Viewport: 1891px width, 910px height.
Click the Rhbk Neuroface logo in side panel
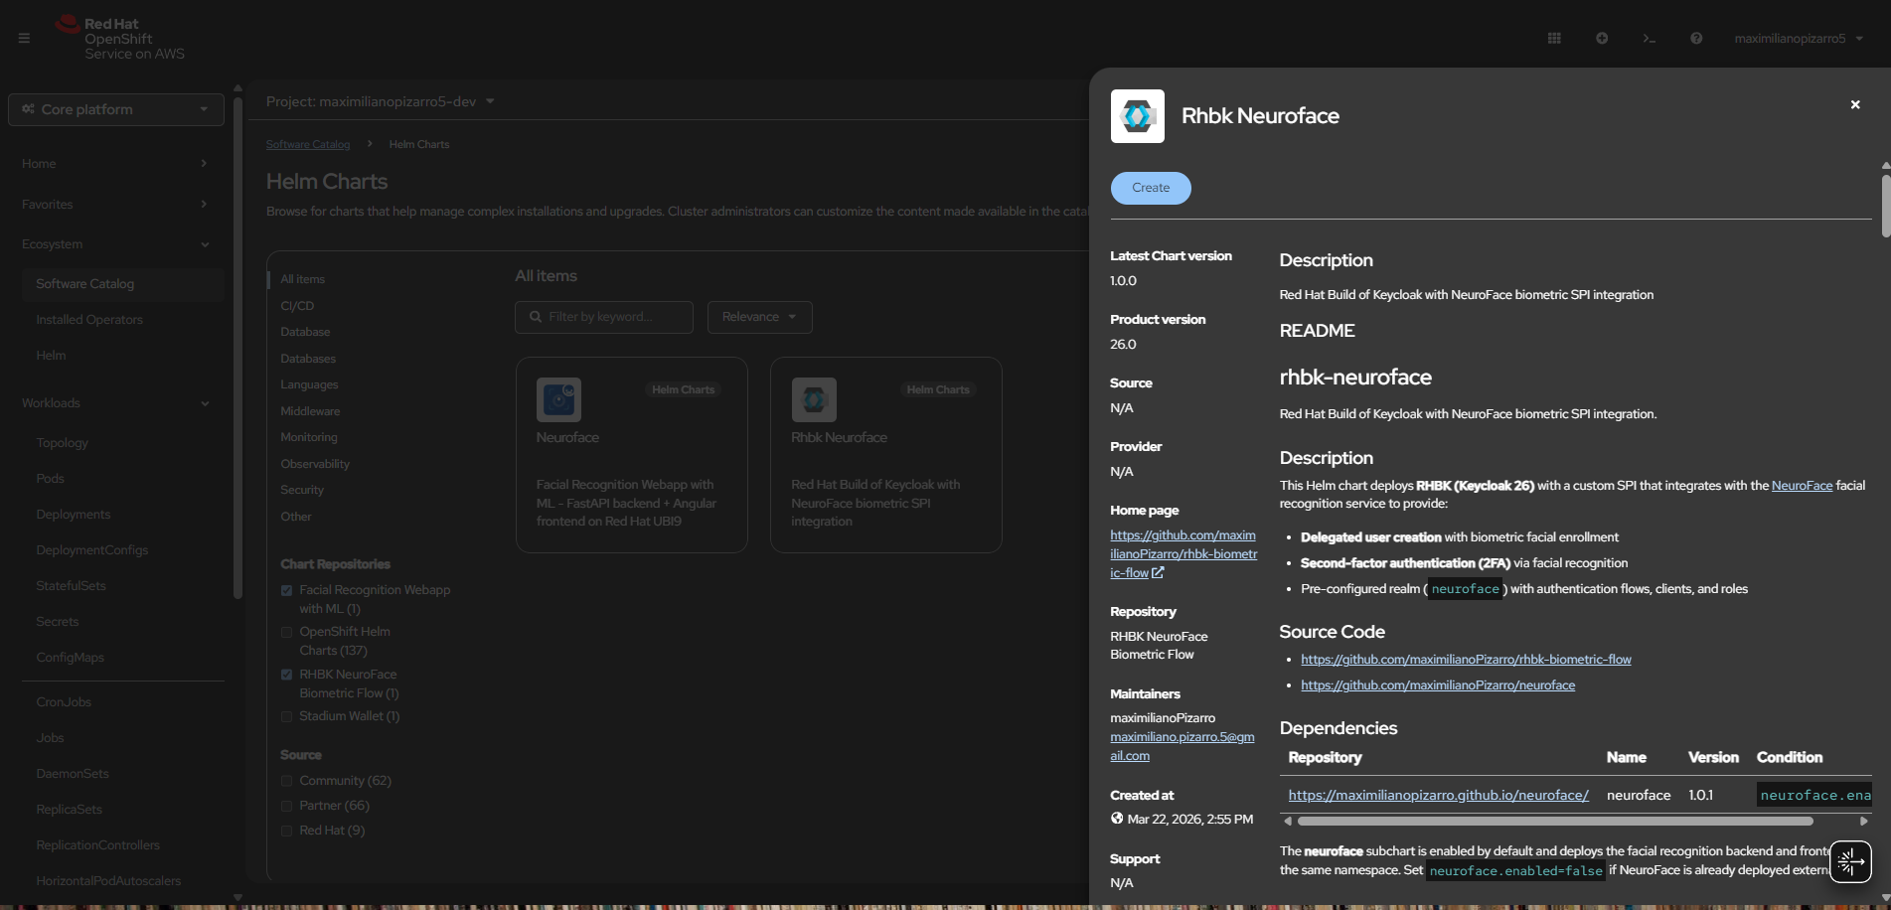pyautogui.click(x=1137, y=116)
